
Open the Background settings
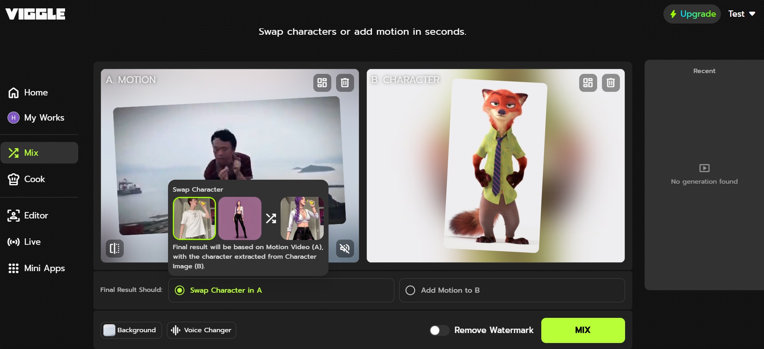[x=131, y=330]
